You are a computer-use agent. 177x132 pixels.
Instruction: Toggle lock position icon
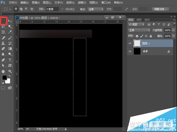[146, 36]
